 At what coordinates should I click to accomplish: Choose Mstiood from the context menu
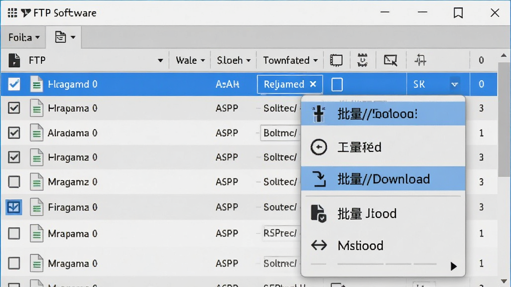point(383,245)
